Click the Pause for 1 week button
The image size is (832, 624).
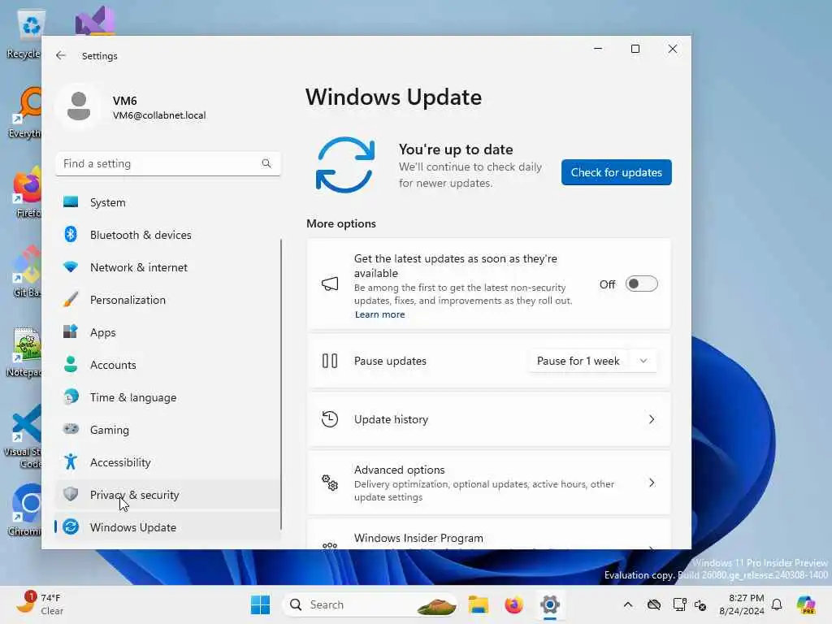[578, 361]
